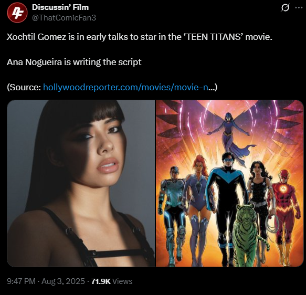Screen dimensions: 306x295
Task: Click the 'TEEN TITANS' movie text line
Action: coord(139,37)
